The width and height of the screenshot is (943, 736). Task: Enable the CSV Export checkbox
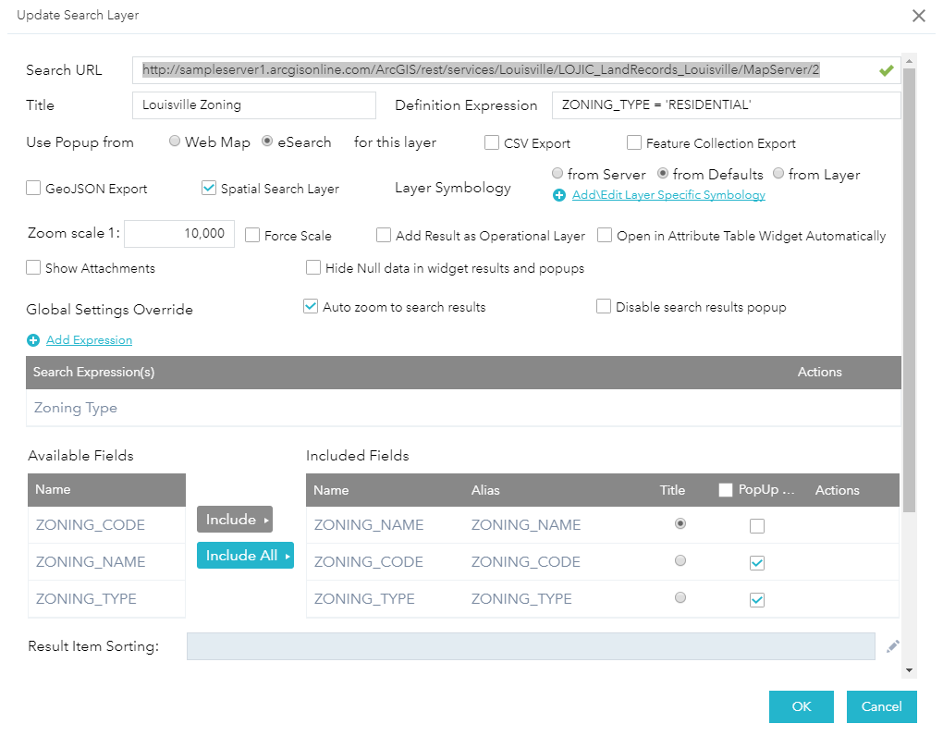point(493,142)
